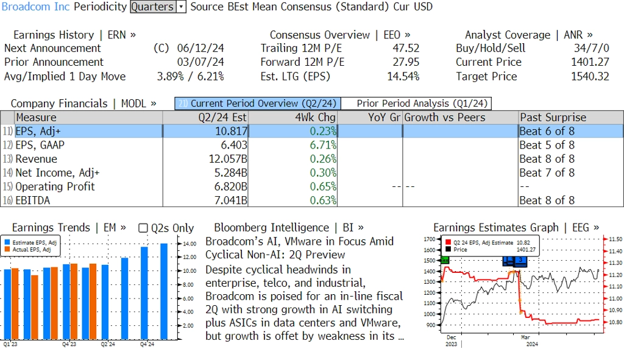
Task: Select the EPS, GAAP row
Action: coord(312,145)
